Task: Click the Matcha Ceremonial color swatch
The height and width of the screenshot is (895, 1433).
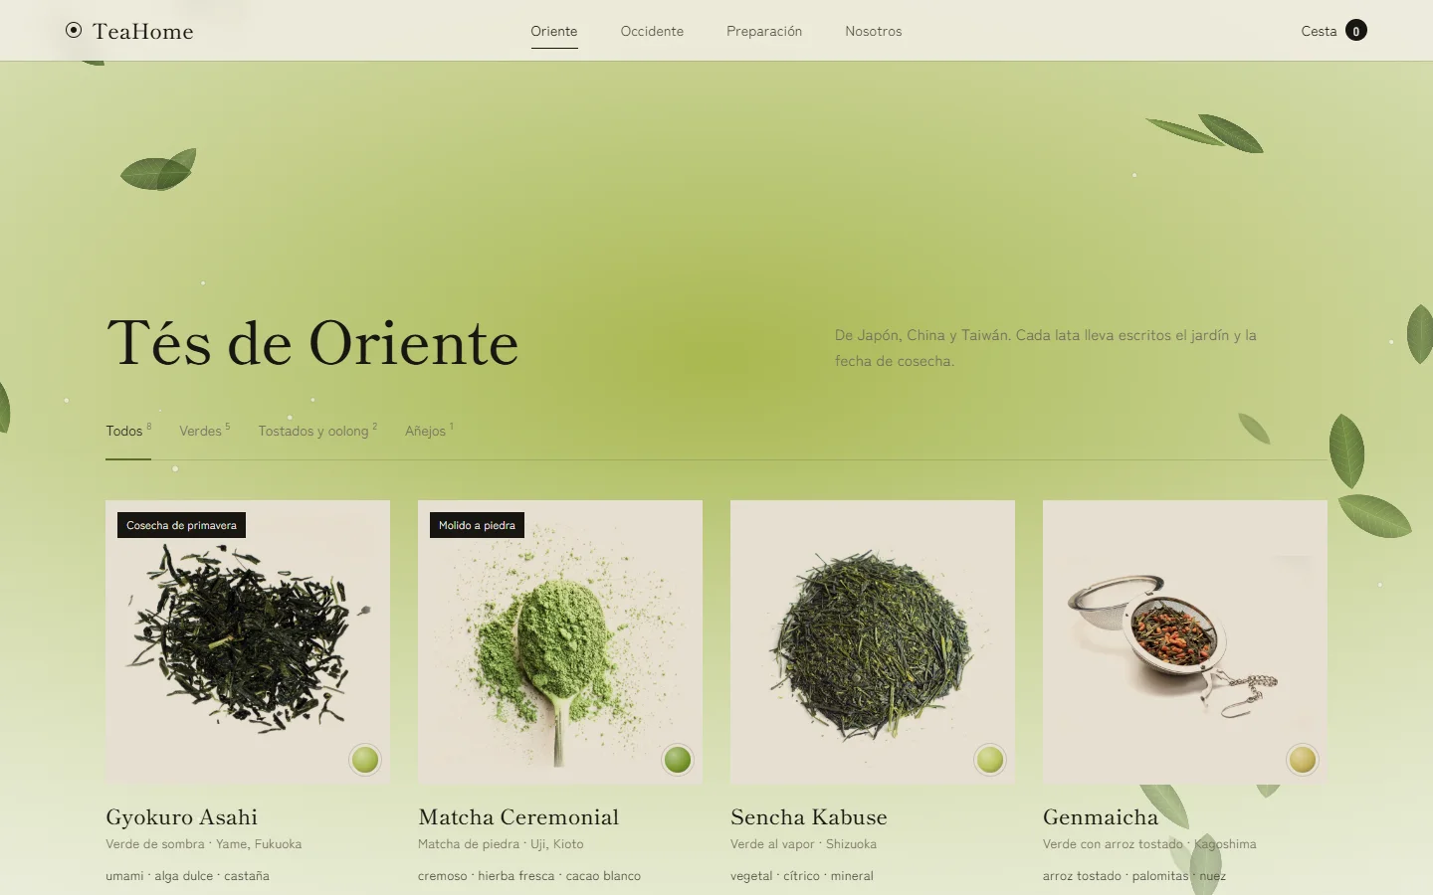Action: [x=678, y=760]
